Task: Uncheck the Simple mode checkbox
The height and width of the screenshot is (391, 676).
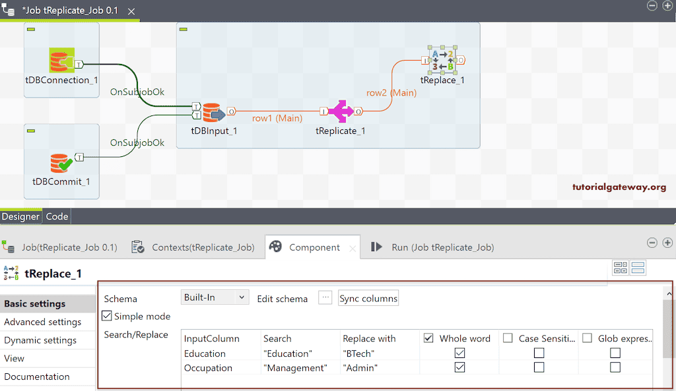Action: [106, 315]
